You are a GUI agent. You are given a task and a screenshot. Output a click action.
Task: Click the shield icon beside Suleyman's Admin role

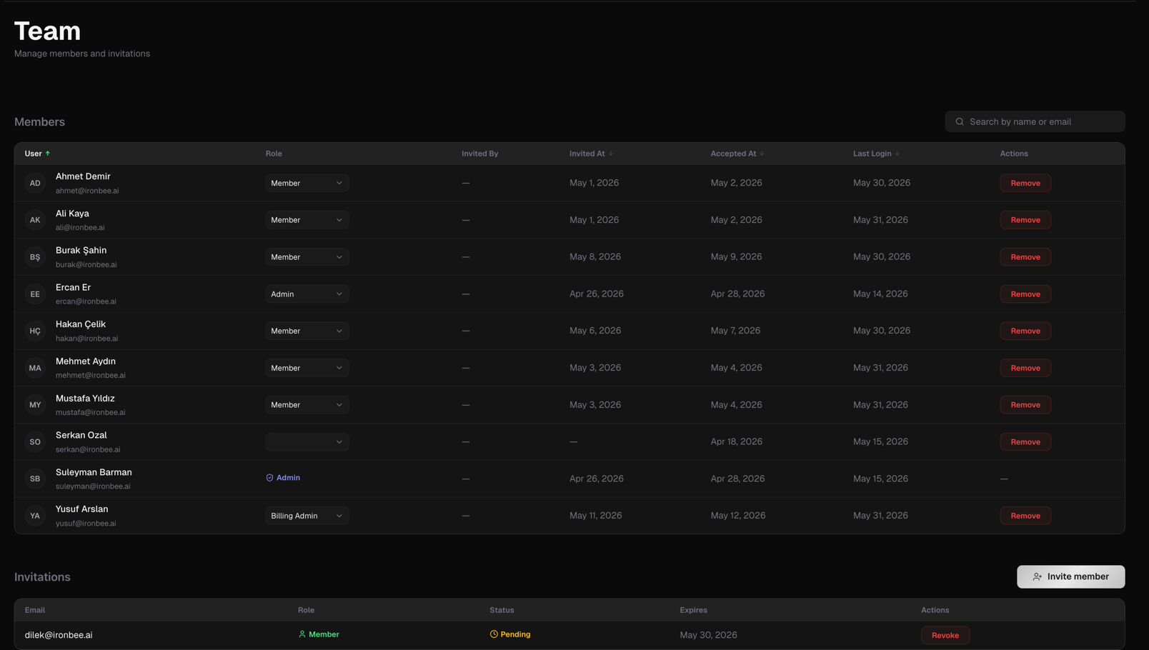pos(269,478)
